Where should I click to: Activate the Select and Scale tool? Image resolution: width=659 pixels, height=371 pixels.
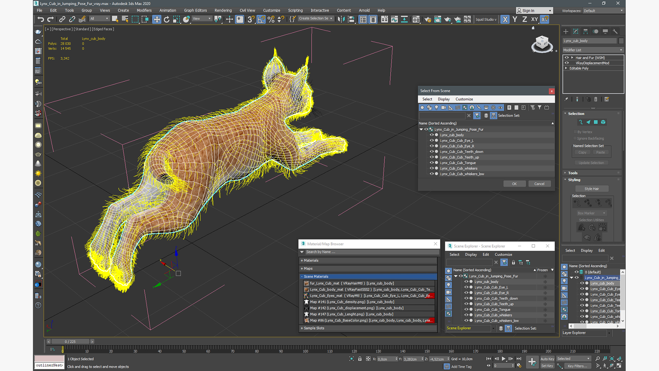pos(176,20)
